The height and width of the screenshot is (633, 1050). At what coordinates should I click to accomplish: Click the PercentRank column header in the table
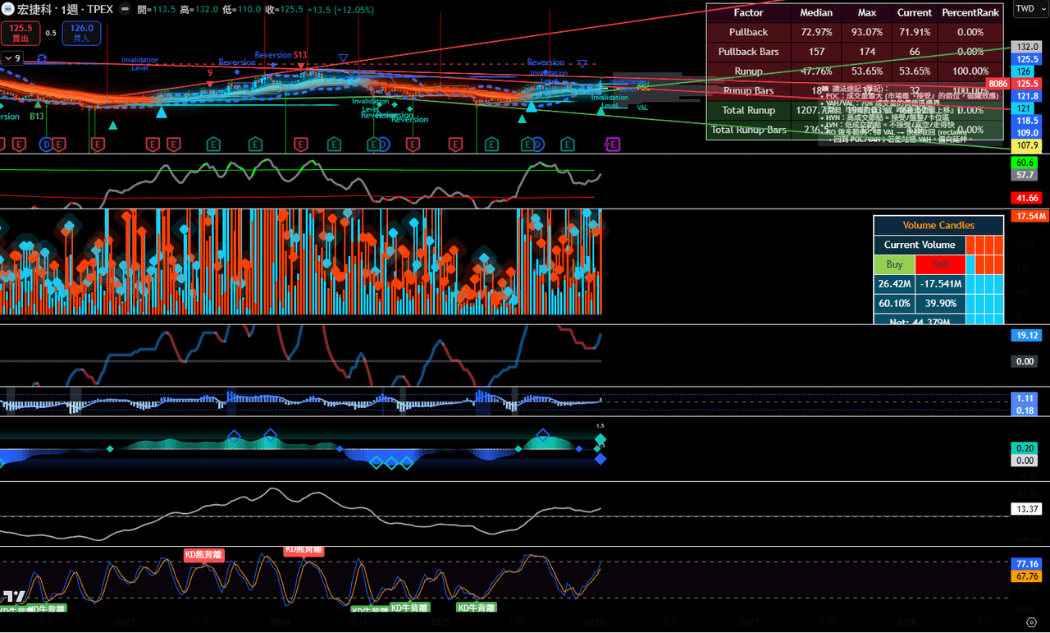point(970,12)
